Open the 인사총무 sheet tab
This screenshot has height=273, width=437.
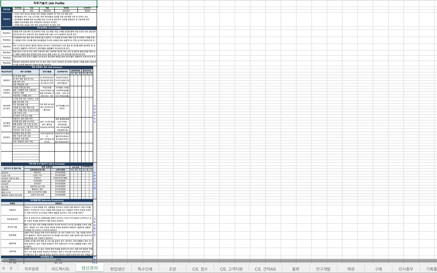tap(406, 269)
